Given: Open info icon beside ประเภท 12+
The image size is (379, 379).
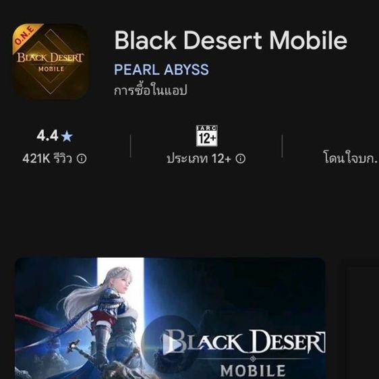Looking at the screenshot, I should click(241, 158).
